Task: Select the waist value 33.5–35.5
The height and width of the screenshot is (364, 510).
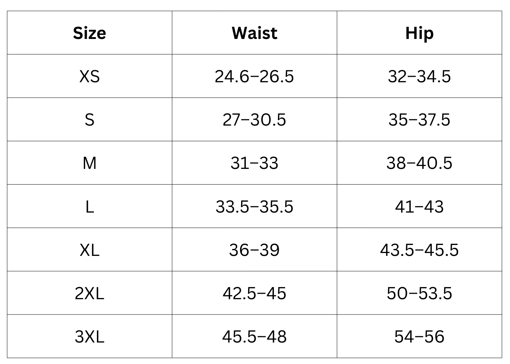Action: tap(254, 206)
